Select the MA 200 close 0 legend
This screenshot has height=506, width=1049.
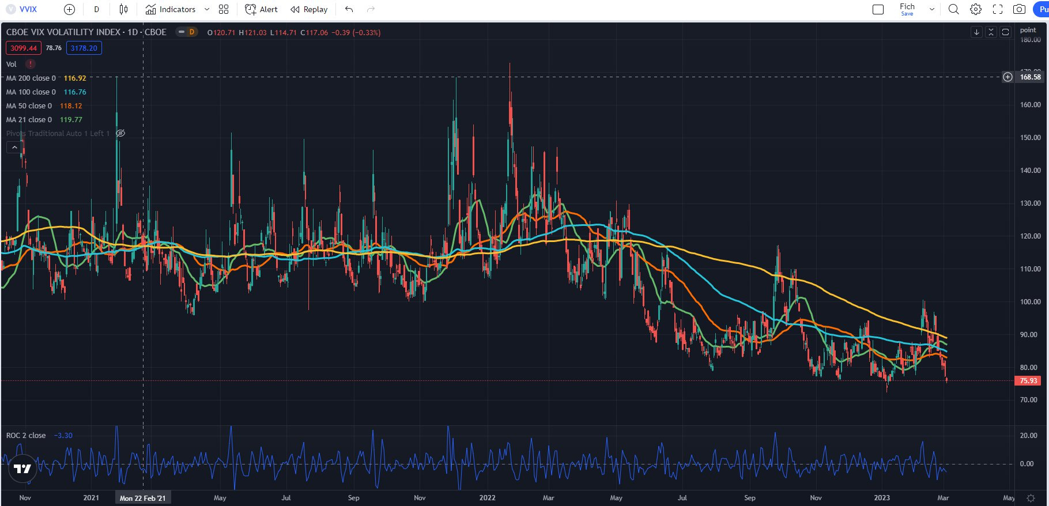coord(31,78)
